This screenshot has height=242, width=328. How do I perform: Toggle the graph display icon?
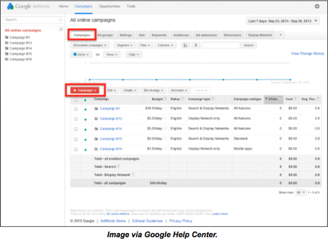coord(186,45)
